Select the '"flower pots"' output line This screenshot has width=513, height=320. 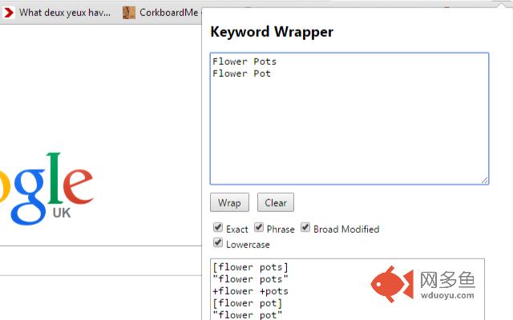point(250,279)
